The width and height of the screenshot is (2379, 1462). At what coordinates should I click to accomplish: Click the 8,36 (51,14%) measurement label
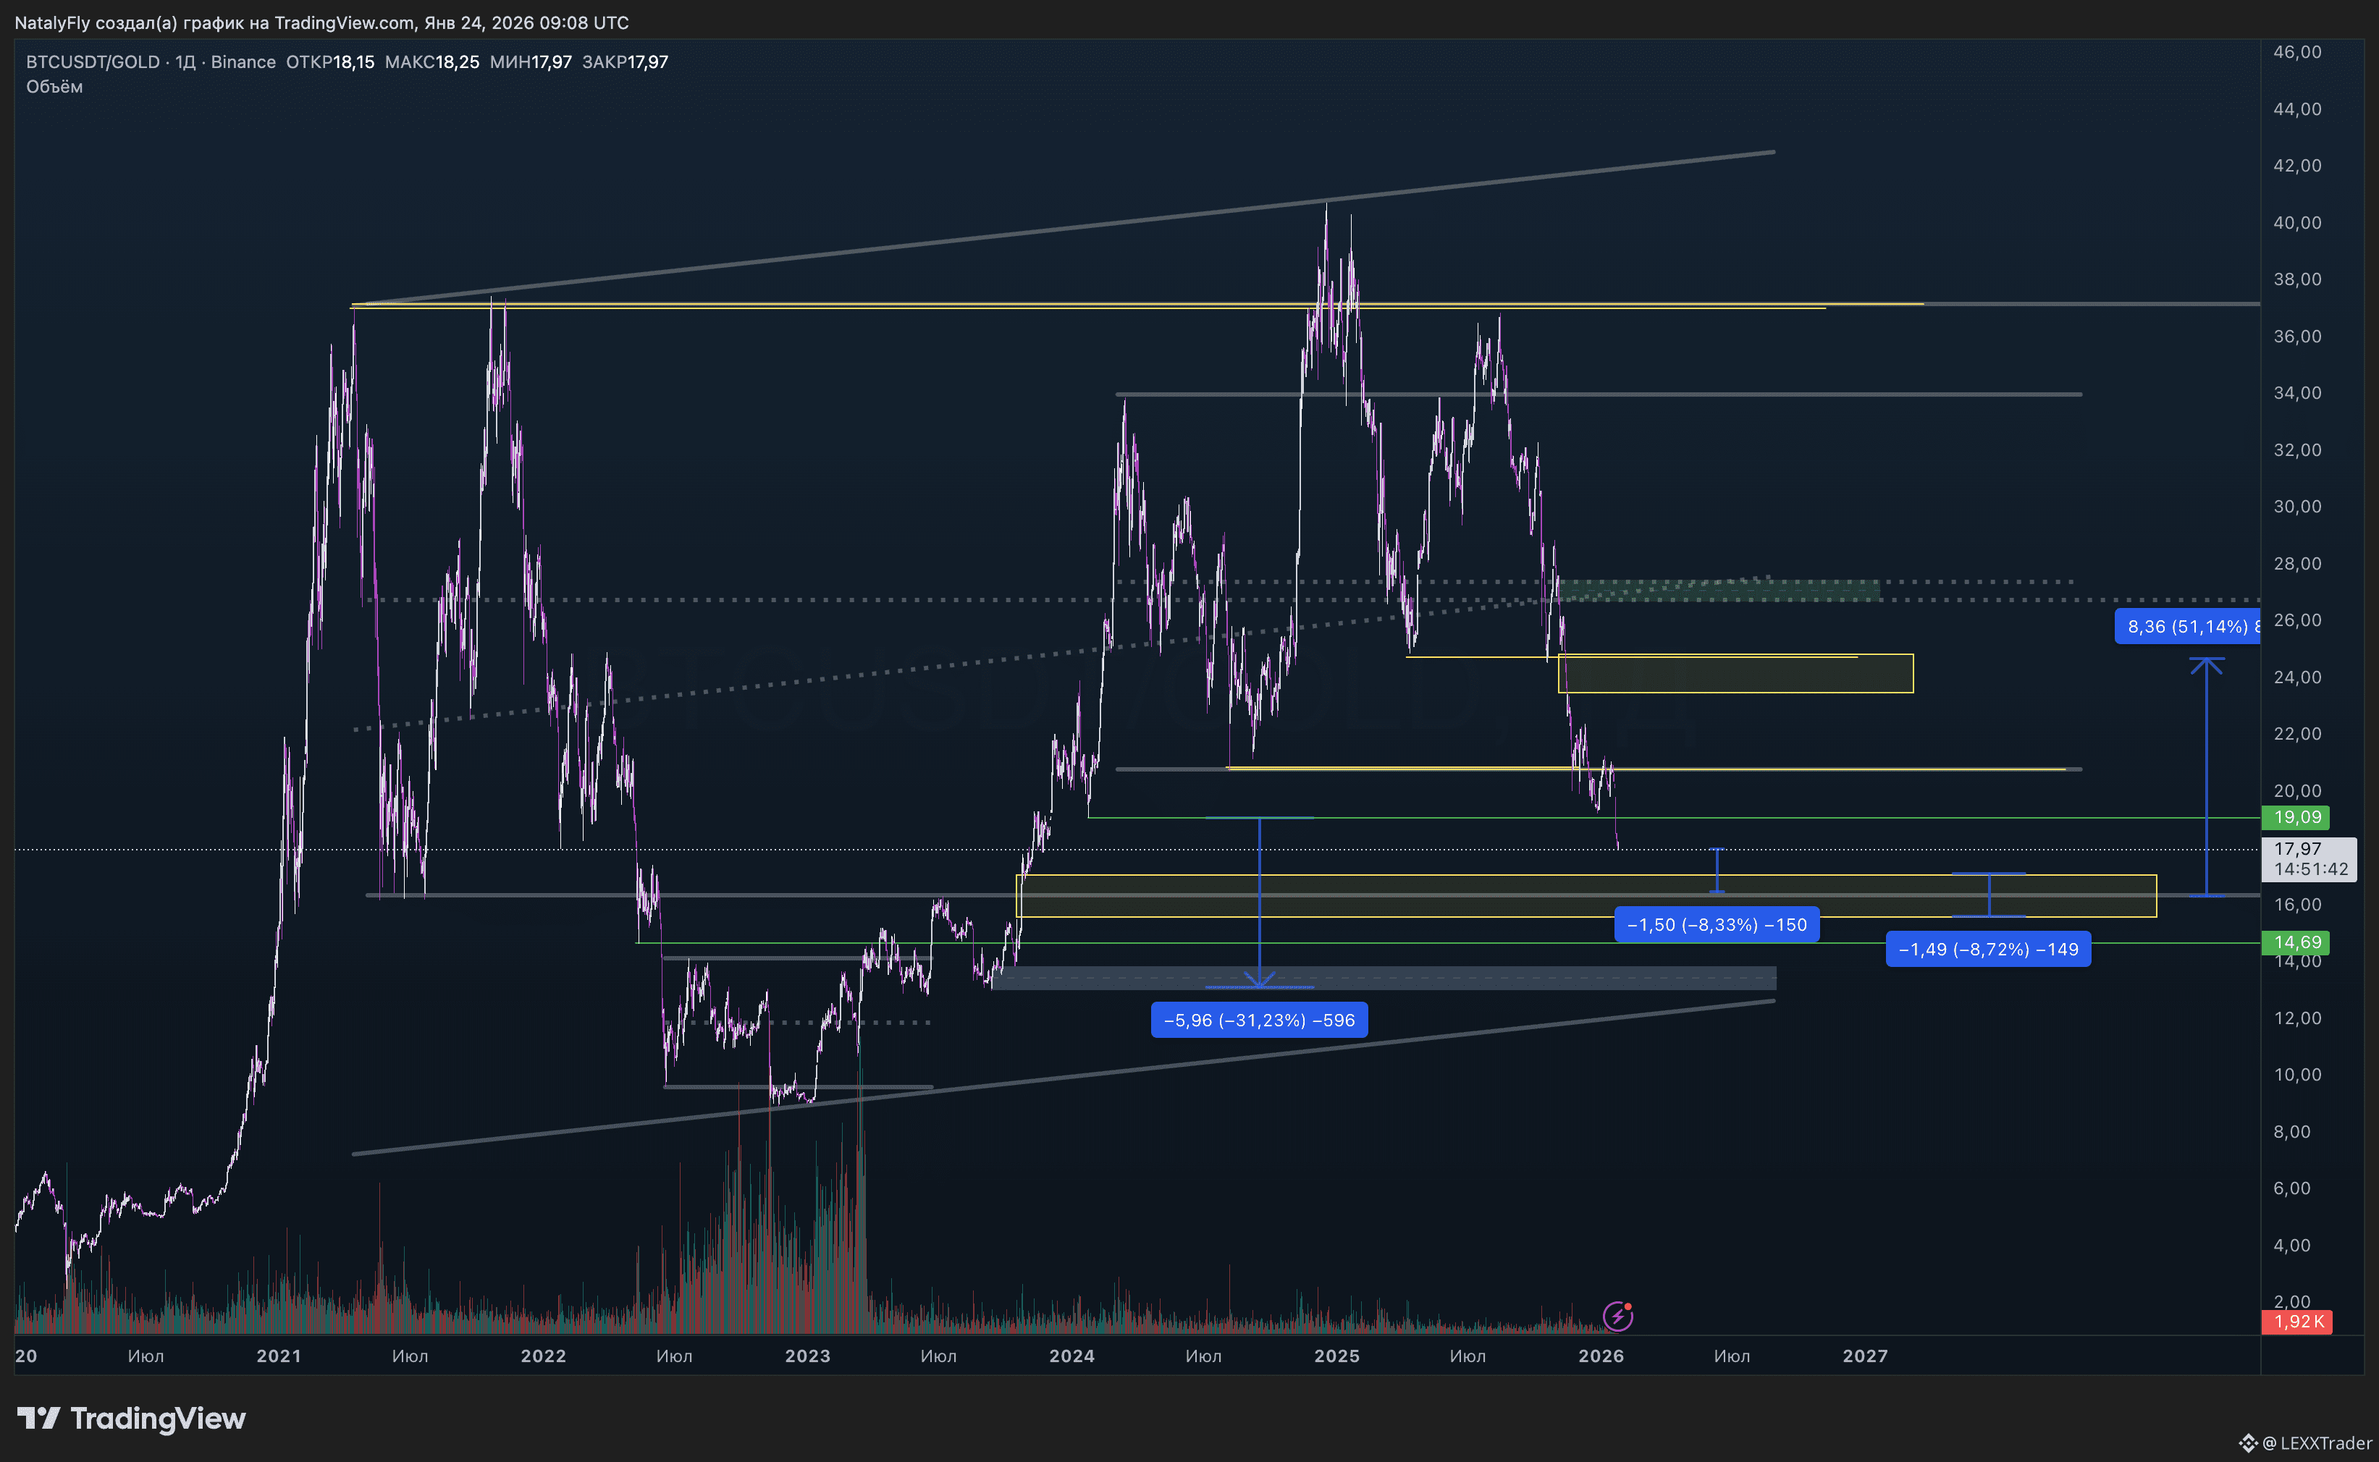click(x=2188, y=627)
